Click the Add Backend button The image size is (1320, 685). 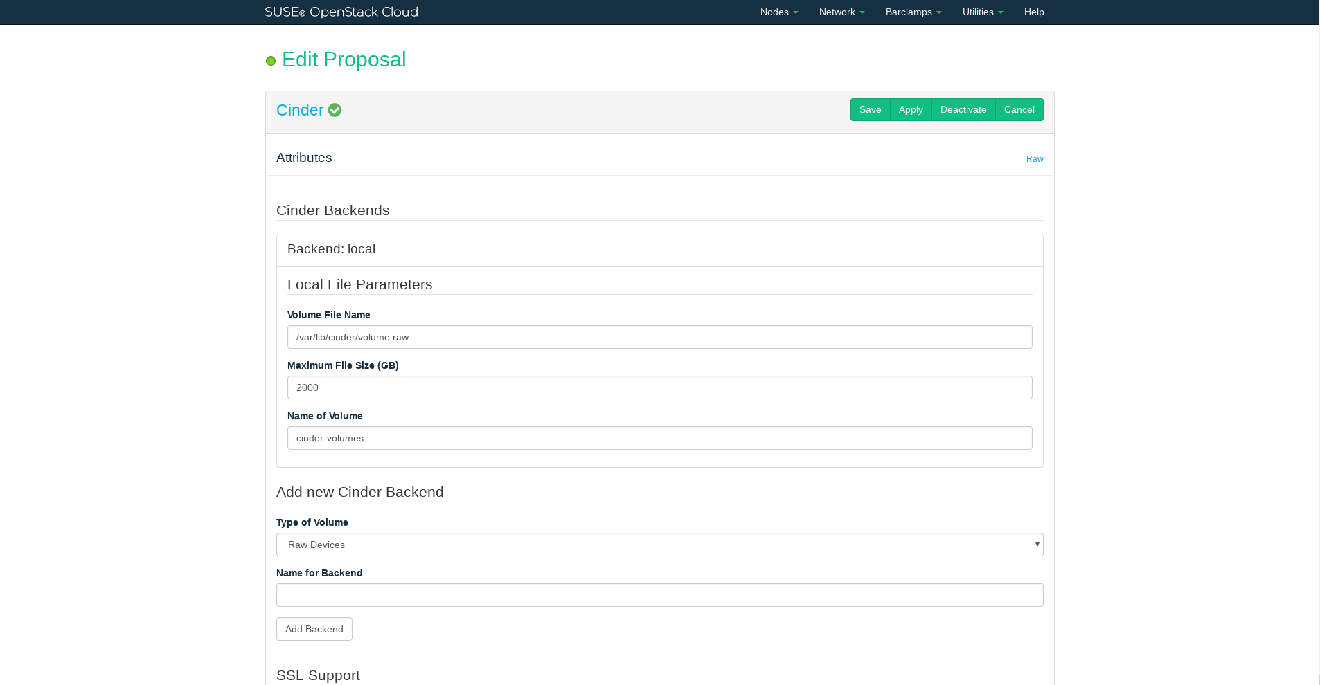[314, 629]
